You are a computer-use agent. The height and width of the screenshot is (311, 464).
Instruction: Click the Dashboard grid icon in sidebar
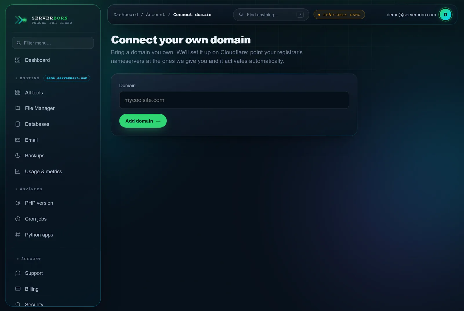(18, 60)
